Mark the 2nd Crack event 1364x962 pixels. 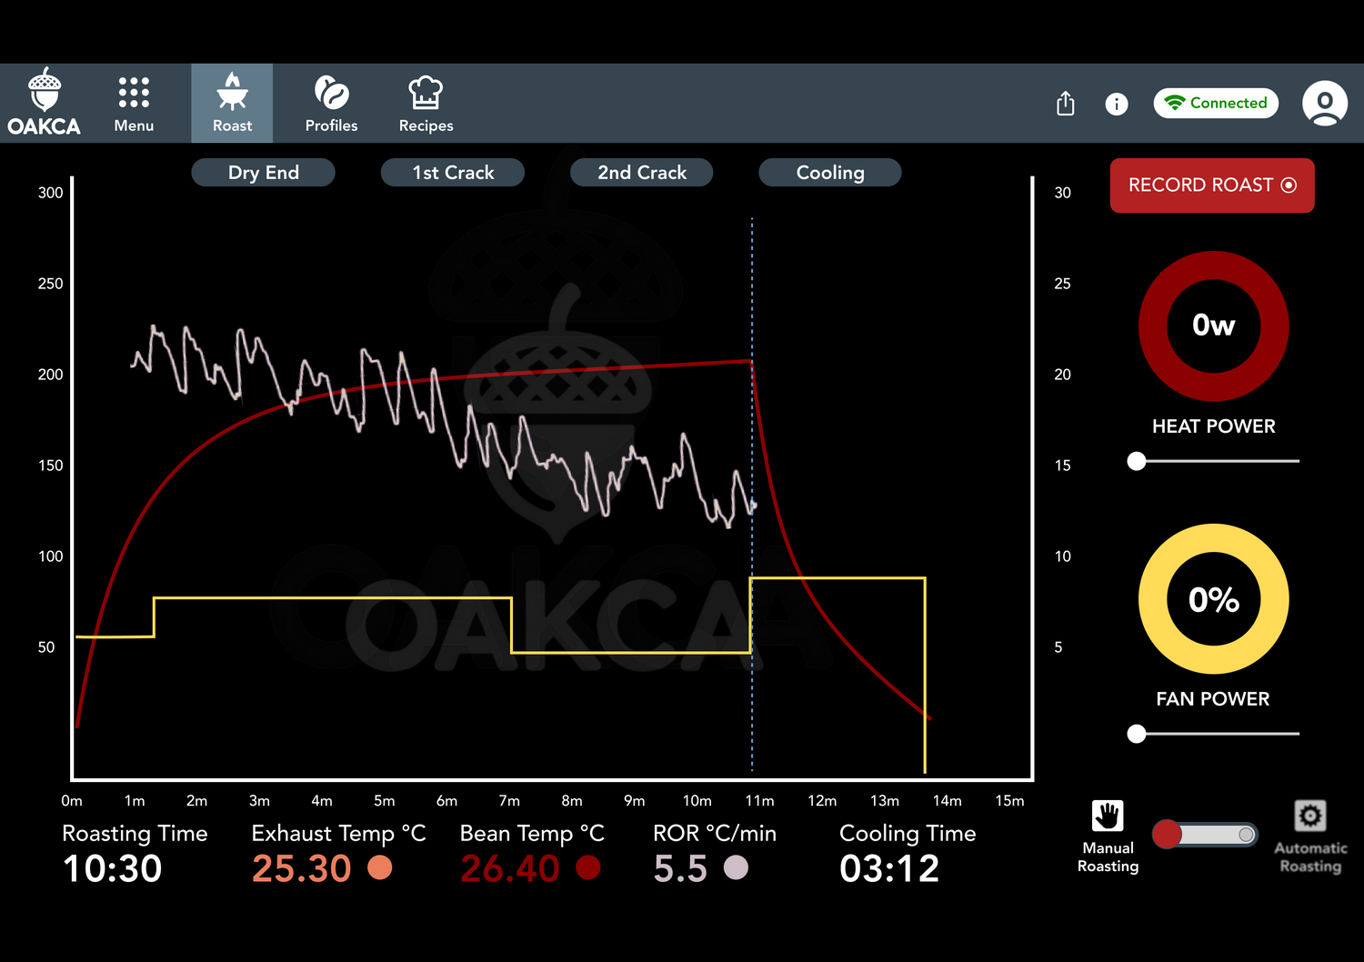pyautogui.click(x=641, y=172)
